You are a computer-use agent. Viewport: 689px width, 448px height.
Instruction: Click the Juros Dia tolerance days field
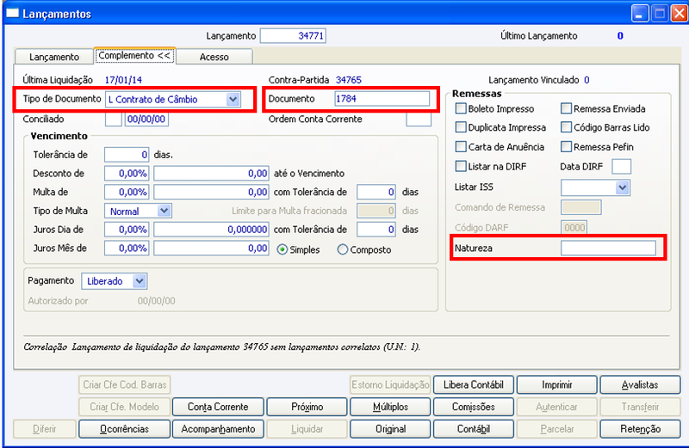(376, 229)
